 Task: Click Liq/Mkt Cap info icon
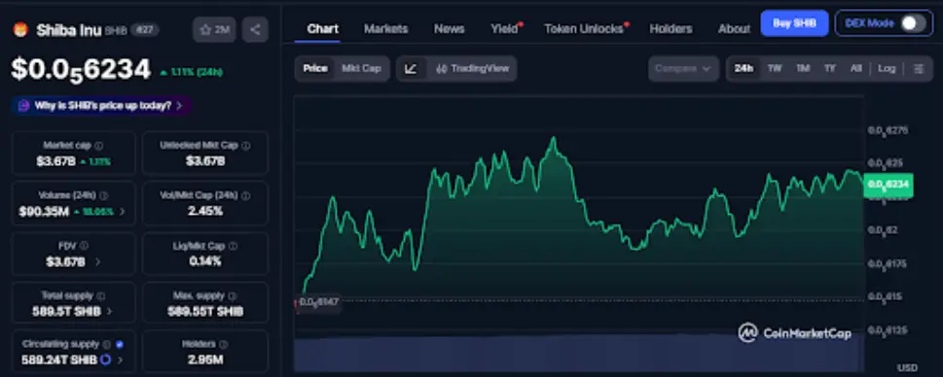[x=233, y=246]
